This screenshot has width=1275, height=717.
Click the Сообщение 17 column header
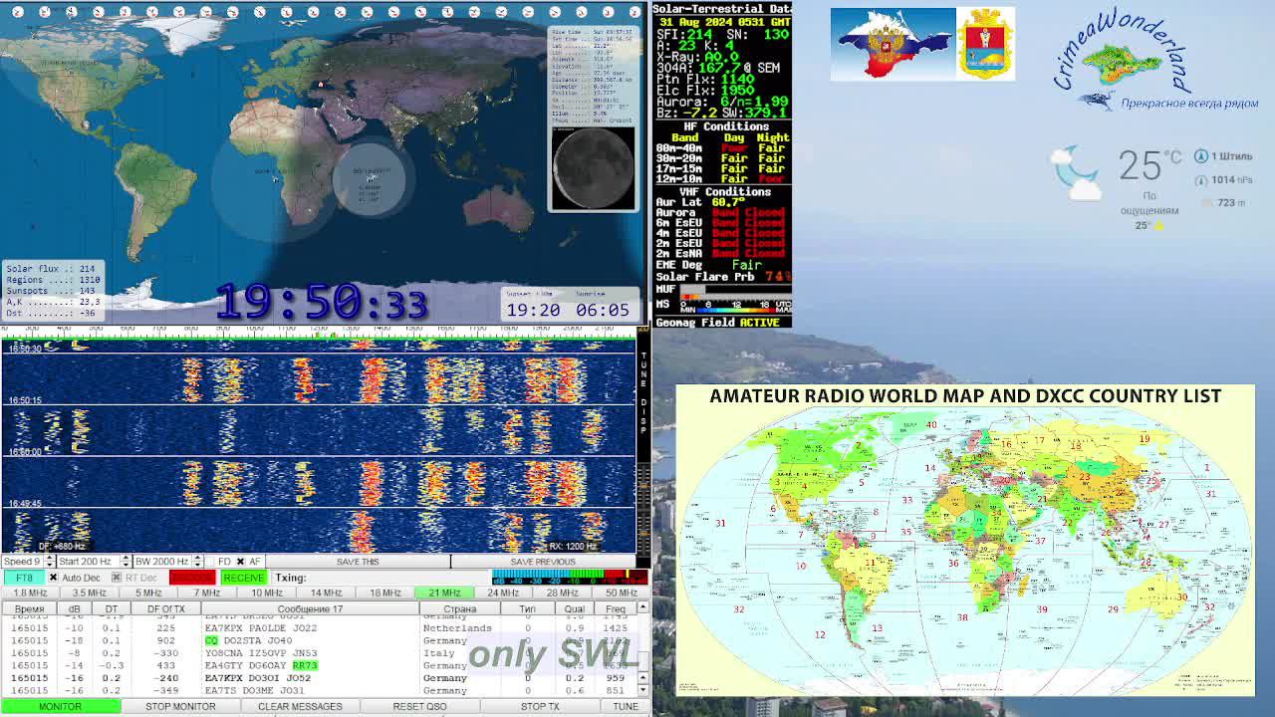310,608
